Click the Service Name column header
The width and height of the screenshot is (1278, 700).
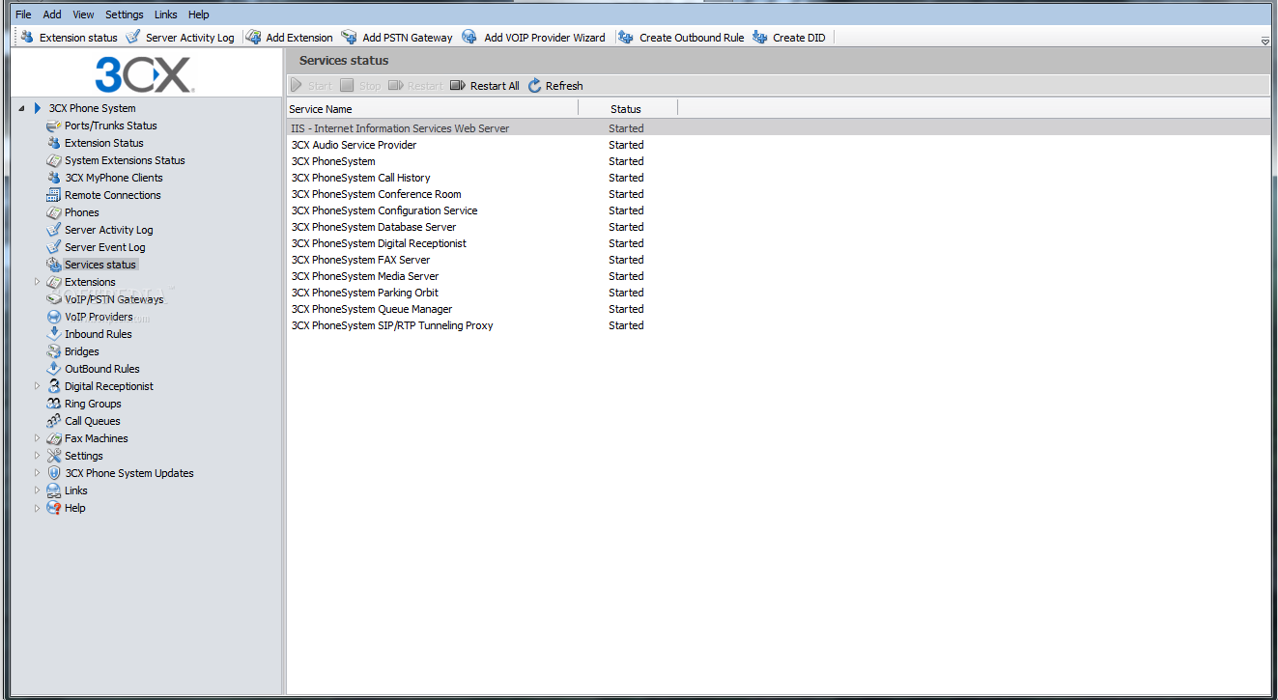[433, 109]
